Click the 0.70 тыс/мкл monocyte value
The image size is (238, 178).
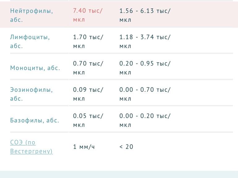[x=88, y=68]
